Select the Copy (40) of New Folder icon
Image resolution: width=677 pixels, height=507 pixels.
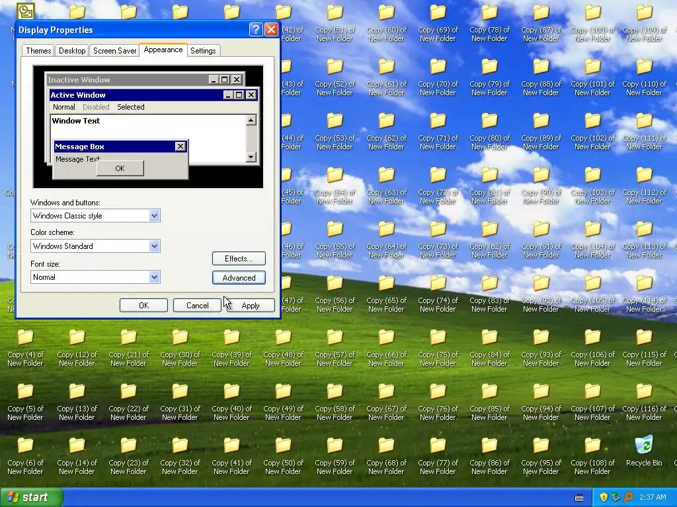(231, 402)
